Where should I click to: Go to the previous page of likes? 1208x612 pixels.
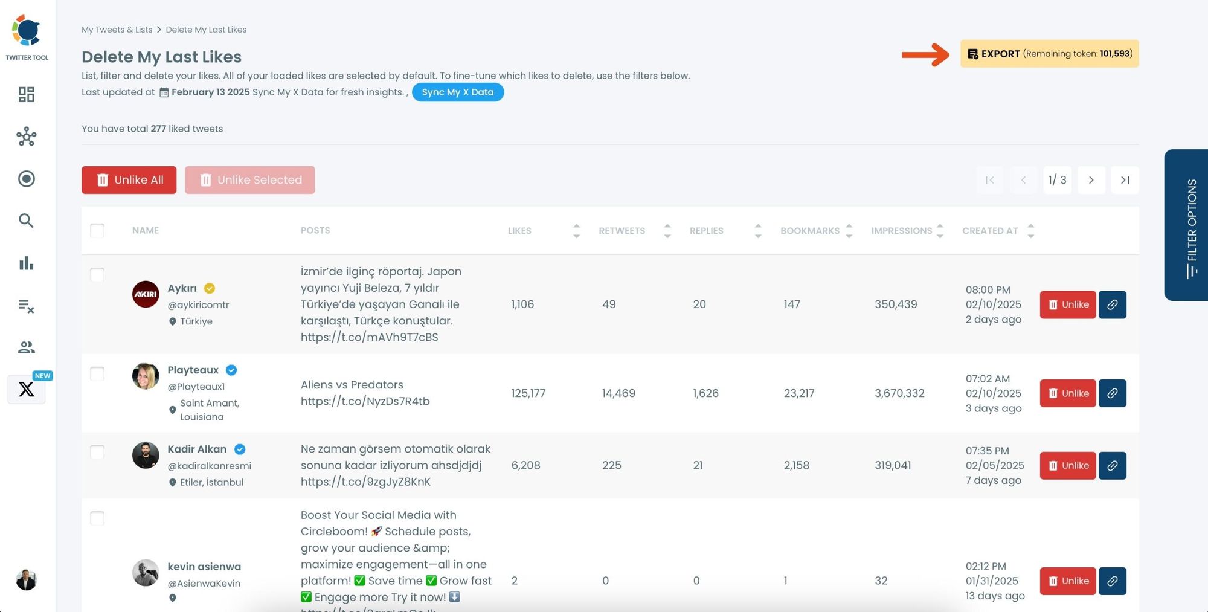[x=1024, y=180]
